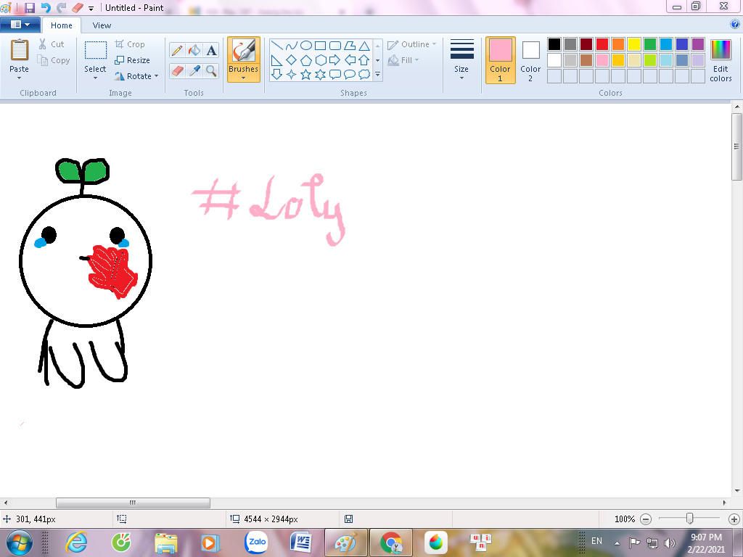Switch to the Home ribbon tab

point(62,25)
